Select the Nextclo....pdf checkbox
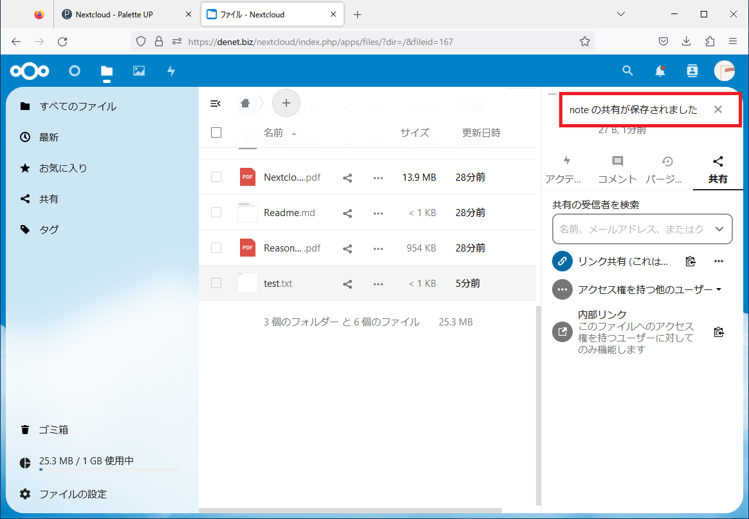This screenshot has height=519, width=749. coord(216,177)
